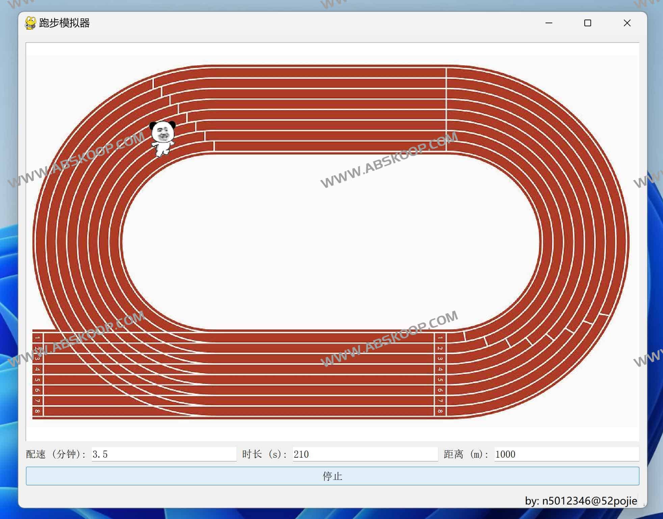Click lane 1 number on right marker

(440, 338)
